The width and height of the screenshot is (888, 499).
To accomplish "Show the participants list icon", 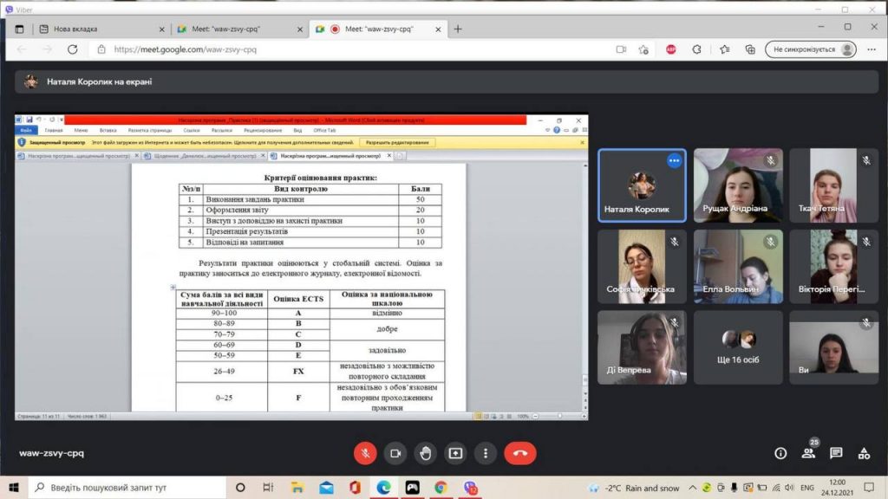I will (808, 453).
